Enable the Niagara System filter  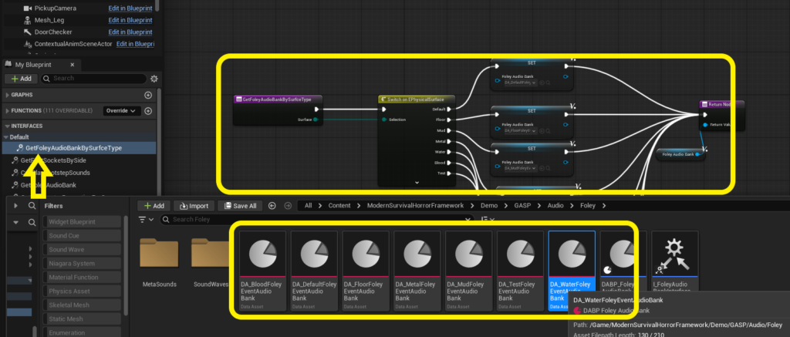[x=82, y=264]
